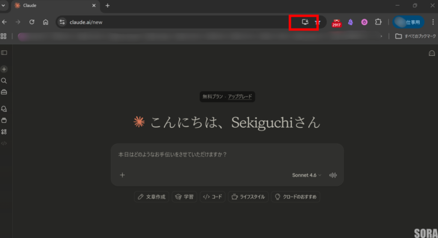The width and height of the screenshot is (438, 238).
Task: Add attachment with plus in chat box
Action: (122, 175)
